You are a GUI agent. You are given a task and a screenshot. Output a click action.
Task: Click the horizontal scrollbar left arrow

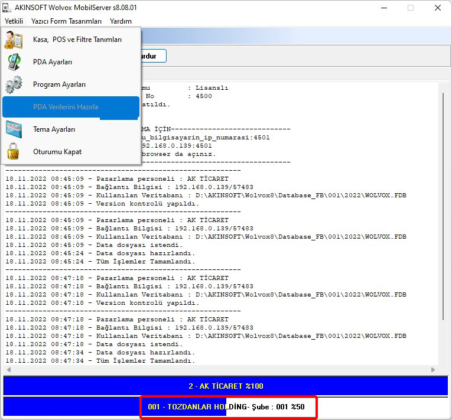tap(9, 370)
